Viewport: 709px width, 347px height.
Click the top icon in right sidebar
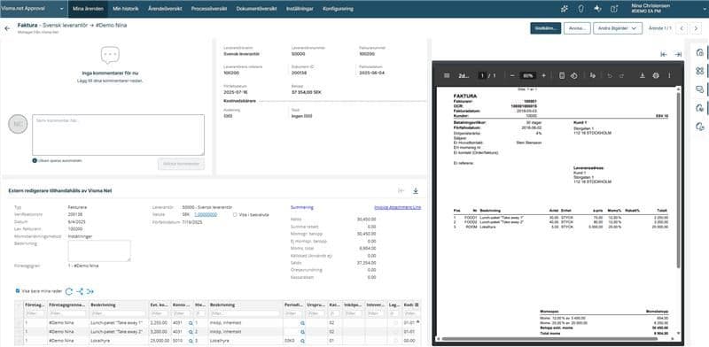click(x=700, y=52)
